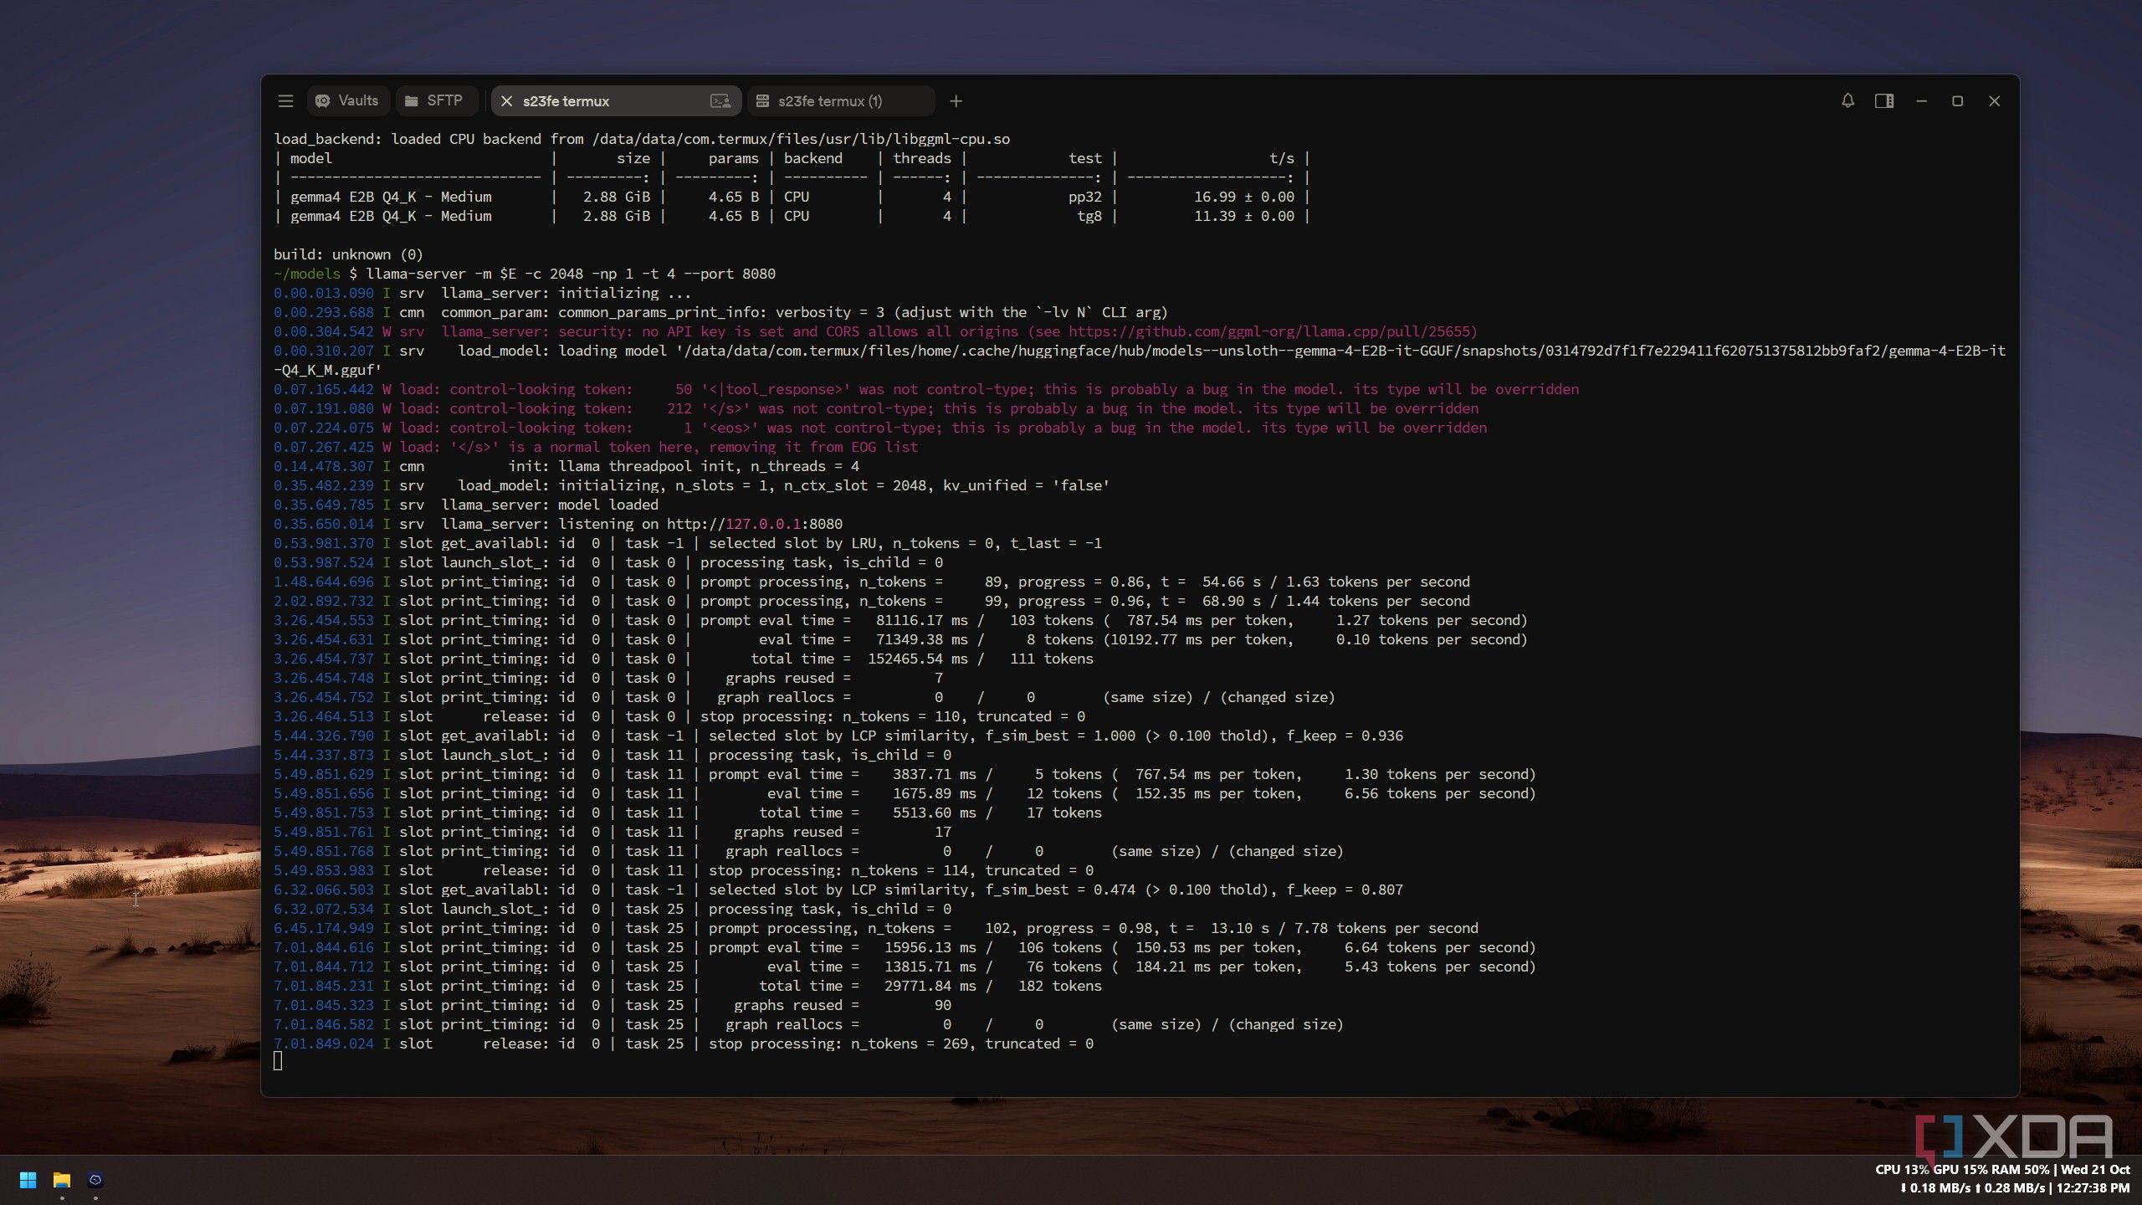The height and width of the screenshot is (1205, 2142).
Task: Click the llama-server command line text
Action: click(571, 274)
